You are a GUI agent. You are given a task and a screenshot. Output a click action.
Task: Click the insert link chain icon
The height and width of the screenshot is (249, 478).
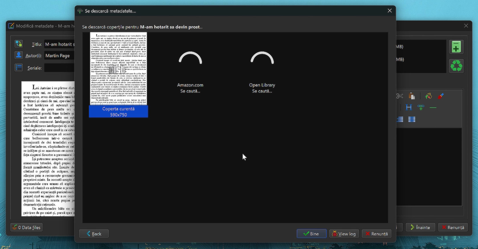(421, 107)
